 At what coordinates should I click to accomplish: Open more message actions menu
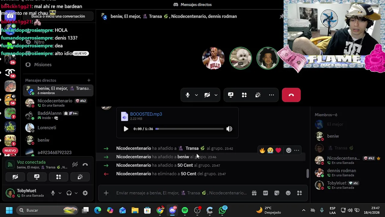pyautogui.click(x=297, y=150)
